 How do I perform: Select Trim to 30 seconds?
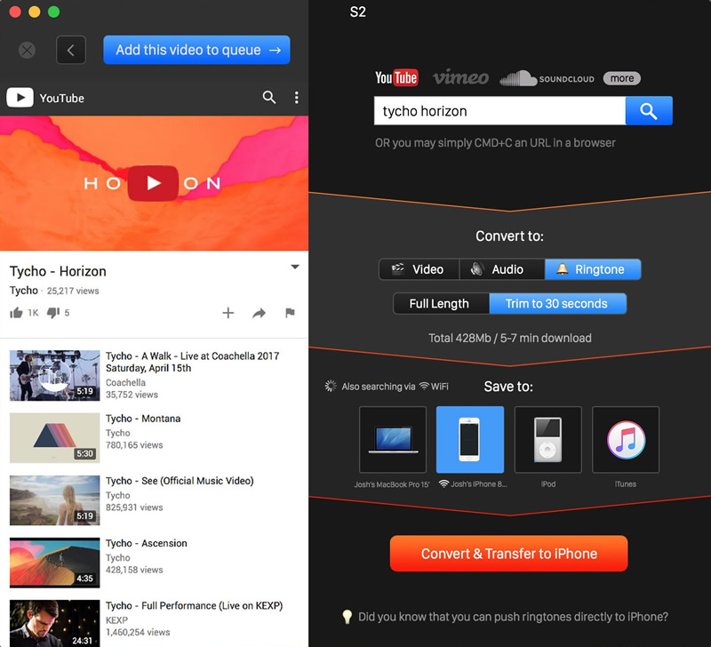coord(557,304)
